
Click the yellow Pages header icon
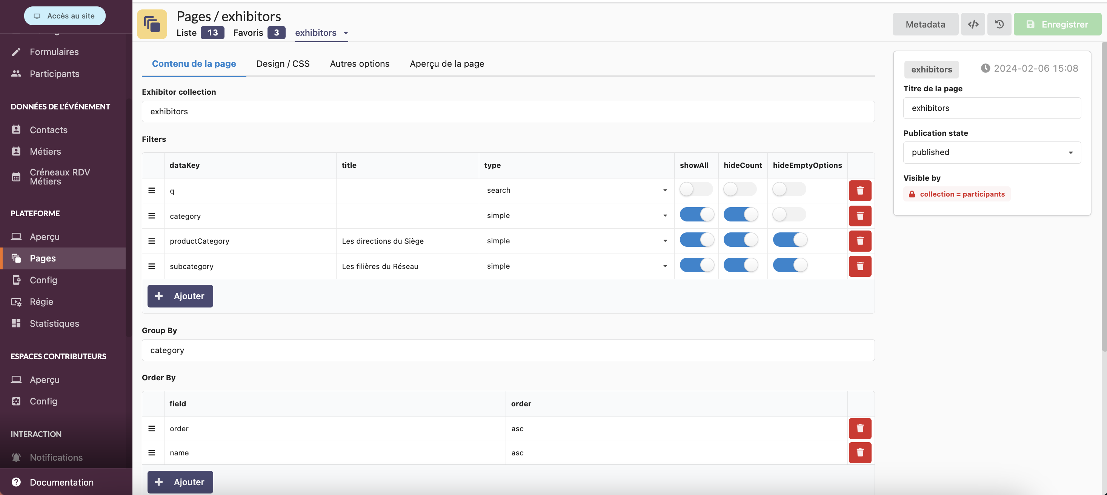tap(152, 24)
